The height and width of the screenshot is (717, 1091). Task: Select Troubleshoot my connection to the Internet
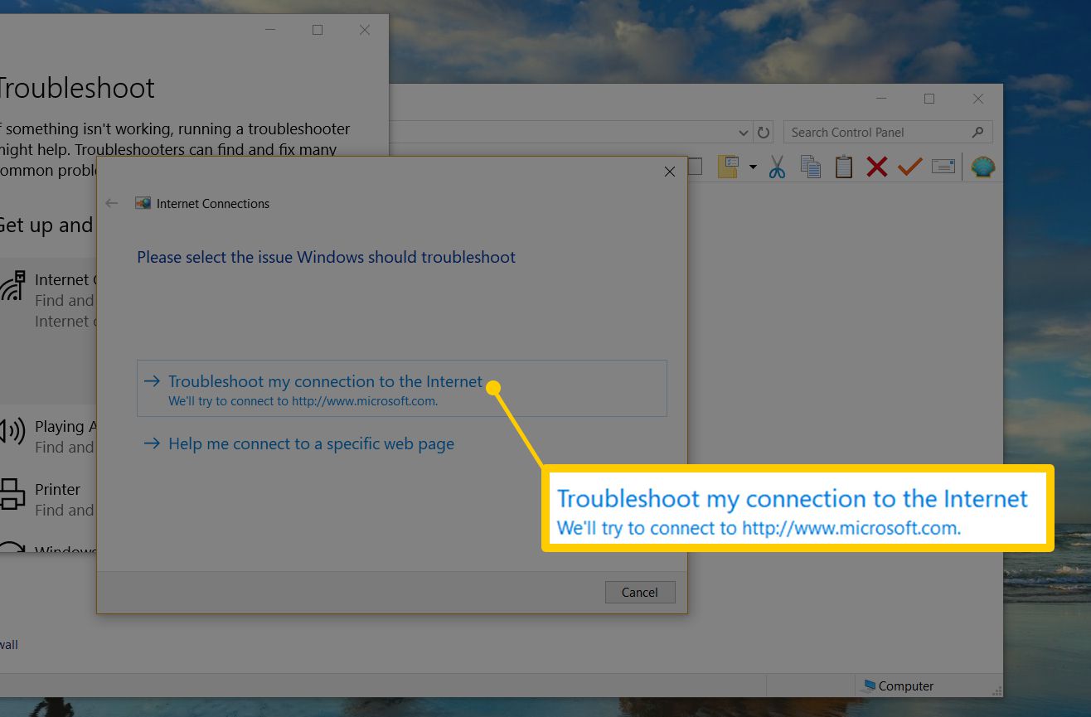(x=325, y=382)
